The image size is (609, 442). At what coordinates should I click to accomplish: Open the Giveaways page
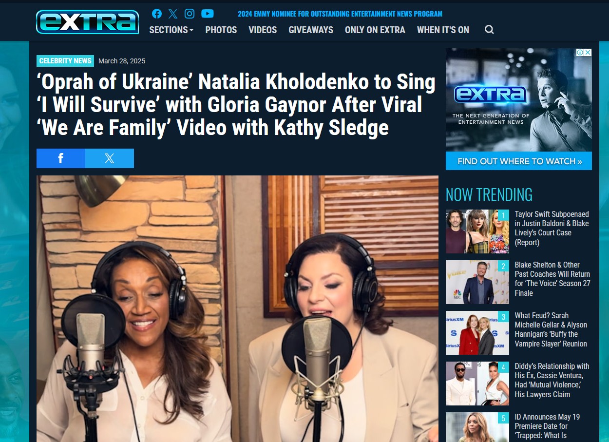(x=311, y=30)
